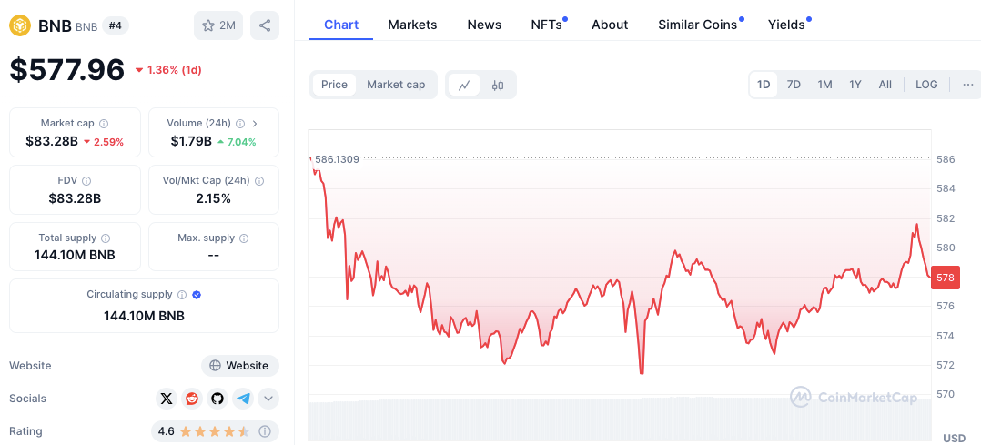981x445 pixels.
Task: Open the share icon button
Action: [265, 25]
